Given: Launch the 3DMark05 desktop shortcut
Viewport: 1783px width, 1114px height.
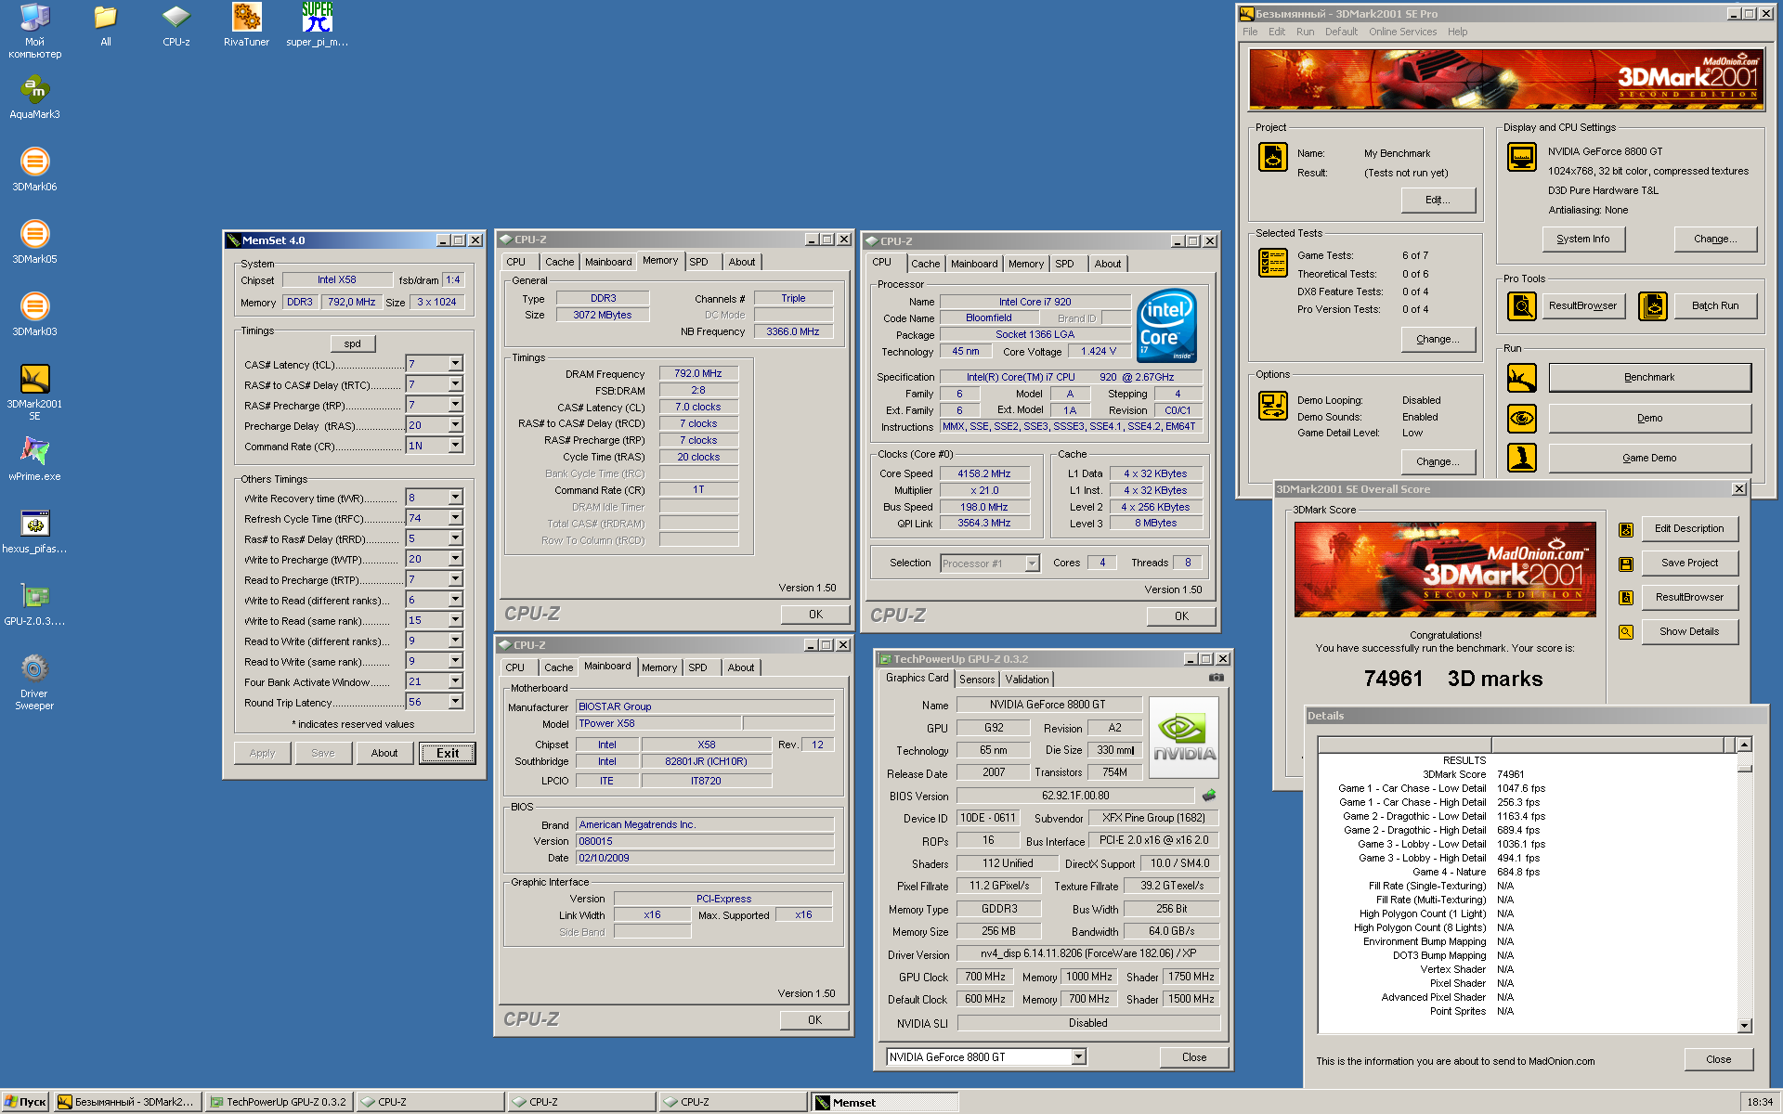Looking at the screenshot, I should 34,242.
